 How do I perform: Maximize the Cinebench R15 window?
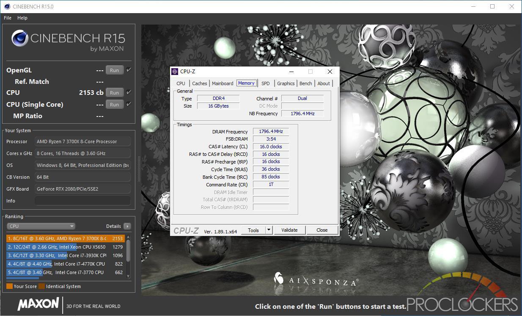492,6
